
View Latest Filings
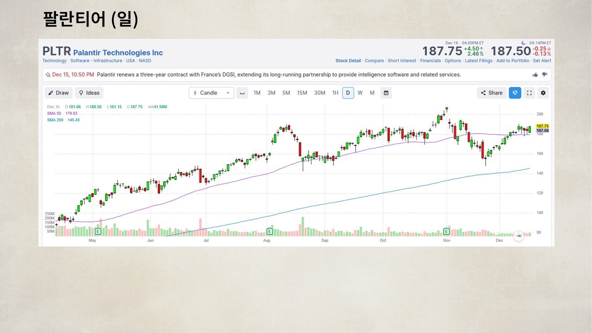tap(479, 61)
